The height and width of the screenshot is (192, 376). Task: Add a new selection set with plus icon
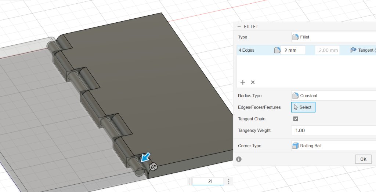[243, 82]
